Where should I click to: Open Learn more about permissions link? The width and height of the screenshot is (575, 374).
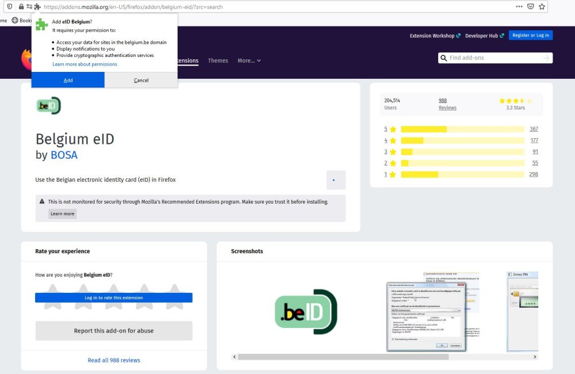point(85,64)
